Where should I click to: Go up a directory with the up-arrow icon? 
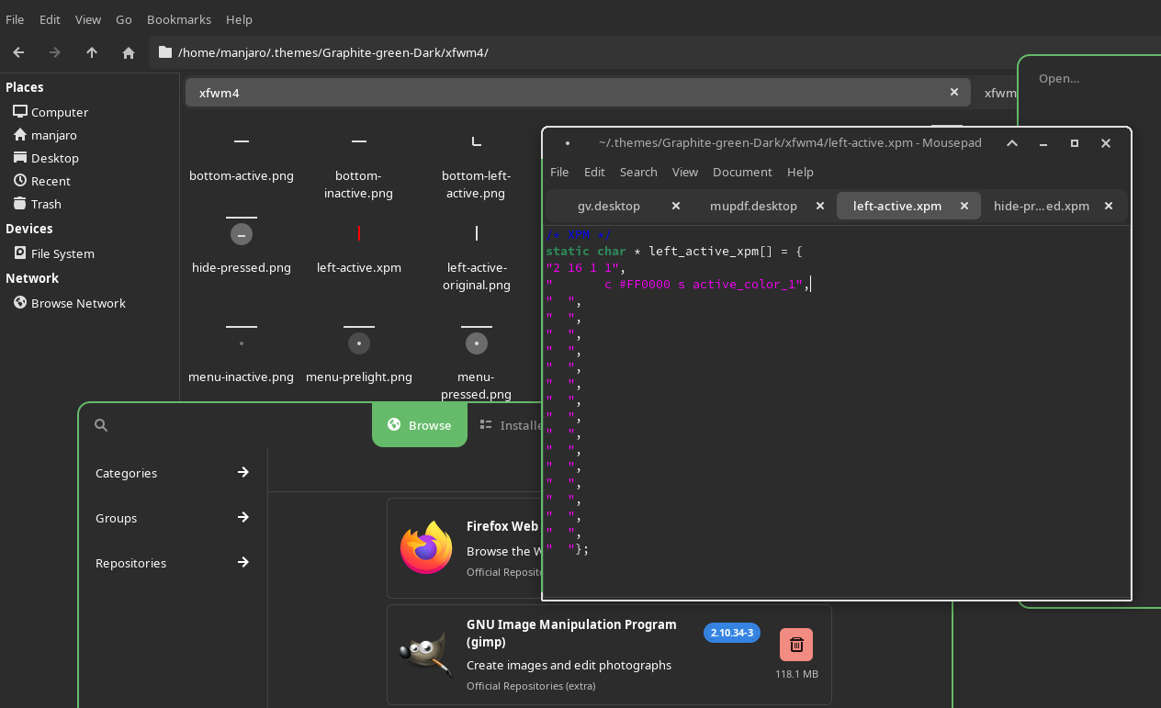click(92, 52)
